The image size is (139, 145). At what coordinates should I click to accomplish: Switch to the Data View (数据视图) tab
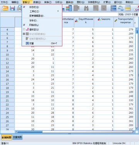click(x=6, y=137)
